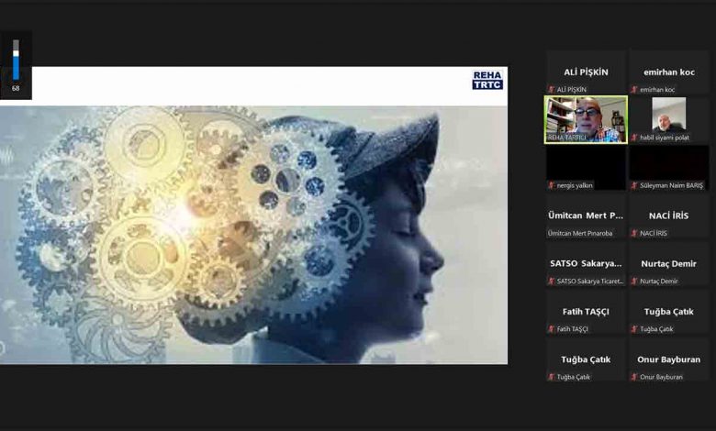
Task: Select nergis yalkın's black video tile
Action: (586, 165)
